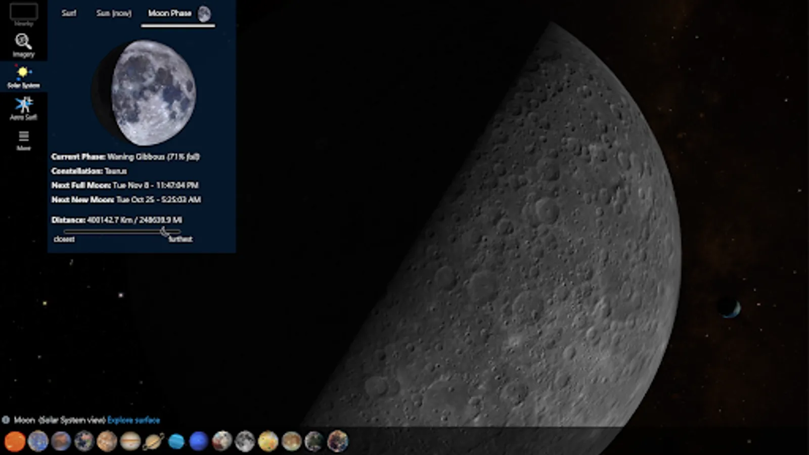Jump to Saturn with its rings
809x455 pixels.
(153, 441)
